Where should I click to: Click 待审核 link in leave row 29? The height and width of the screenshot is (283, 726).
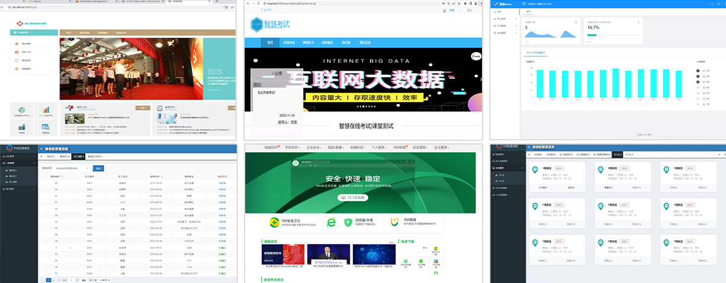(222, 183)
